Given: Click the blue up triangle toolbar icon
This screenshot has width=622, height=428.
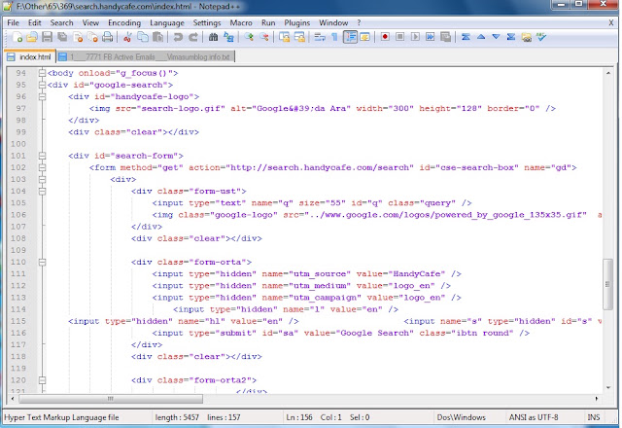Looking at the screenshot, I should coord(481,37).
